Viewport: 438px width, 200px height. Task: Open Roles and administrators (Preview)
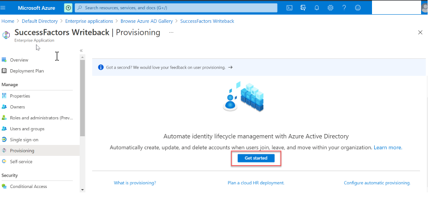click(x=41, y=118)
